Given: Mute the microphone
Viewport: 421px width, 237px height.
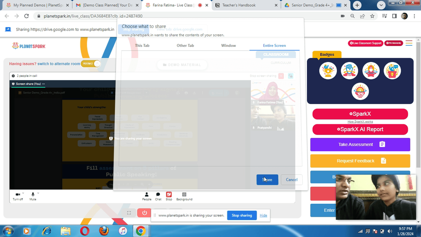Looking at the screenshot, I should (33, 197).
